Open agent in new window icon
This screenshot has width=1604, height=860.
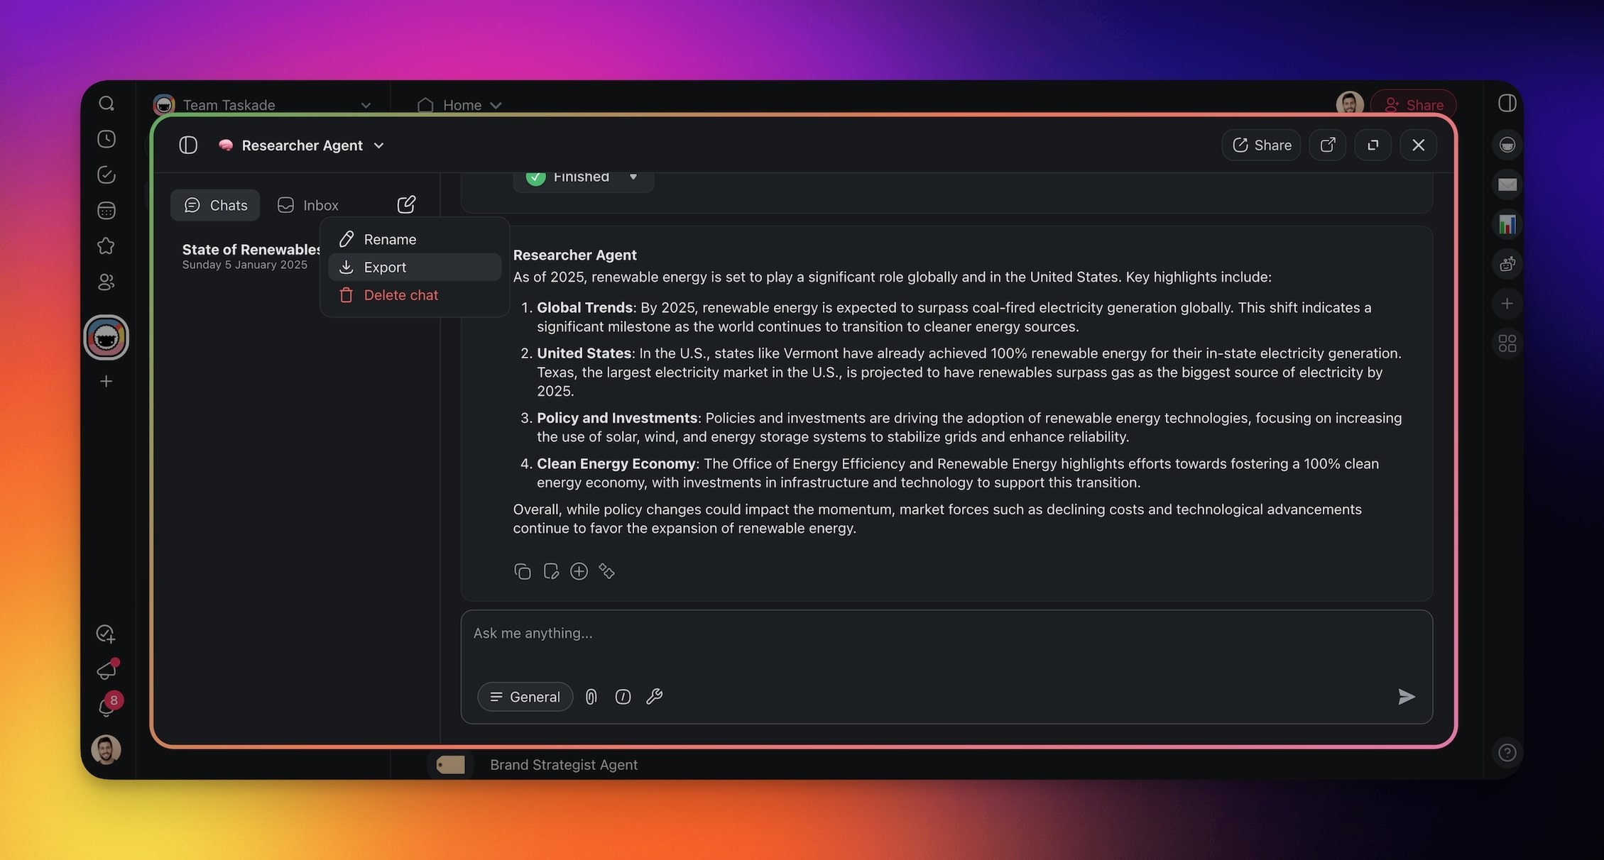click(x=1327, y=145)
